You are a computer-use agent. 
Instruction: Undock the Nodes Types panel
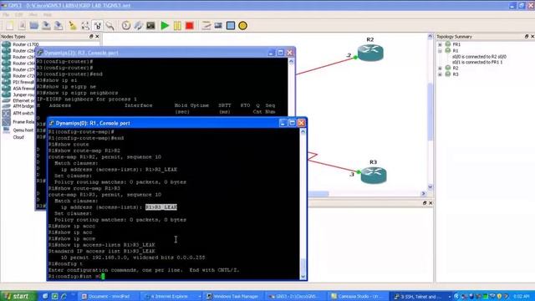tap(91, 36)
